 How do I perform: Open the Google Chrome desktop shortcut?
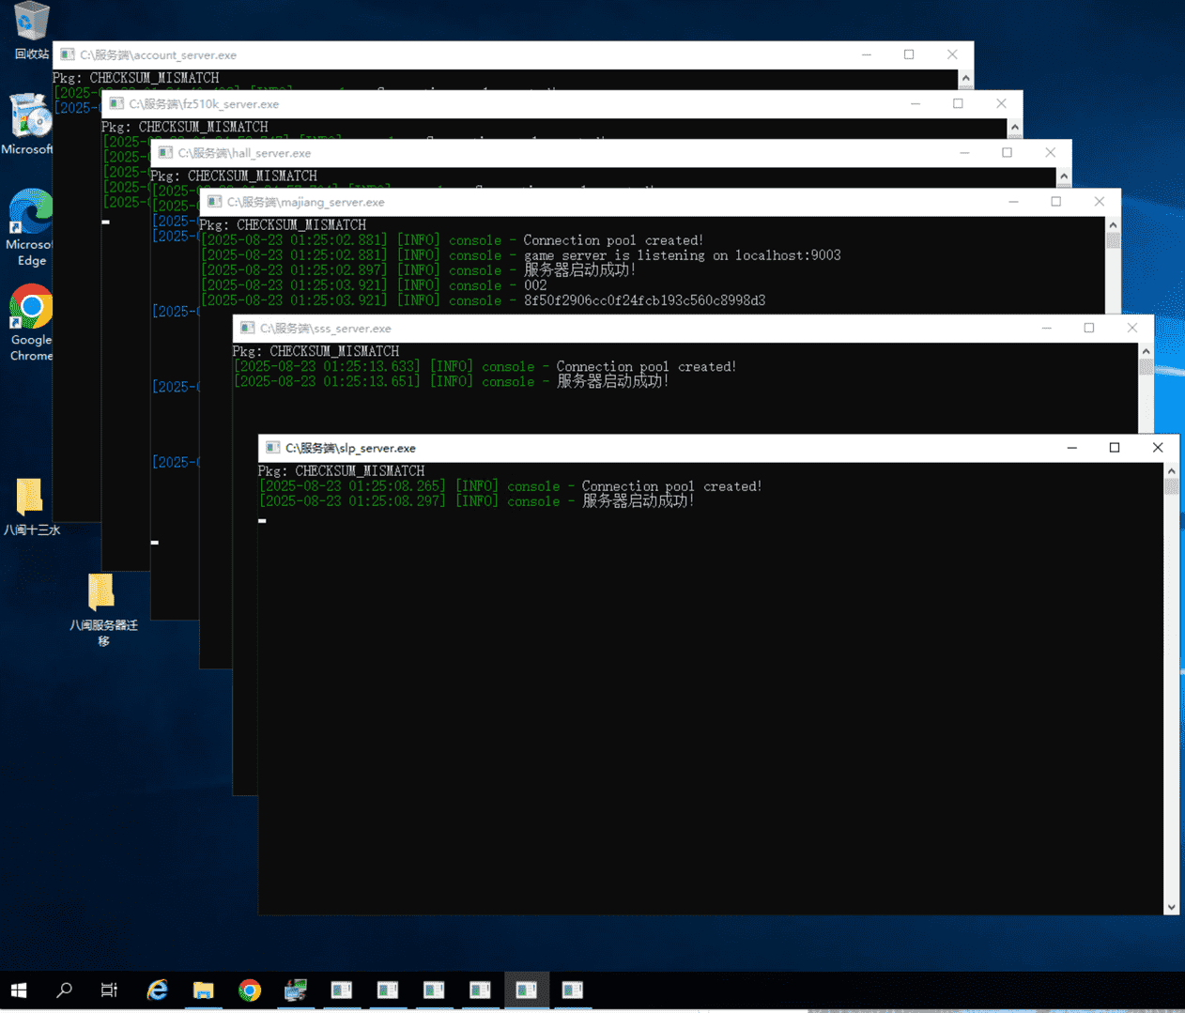click(31, 323)
